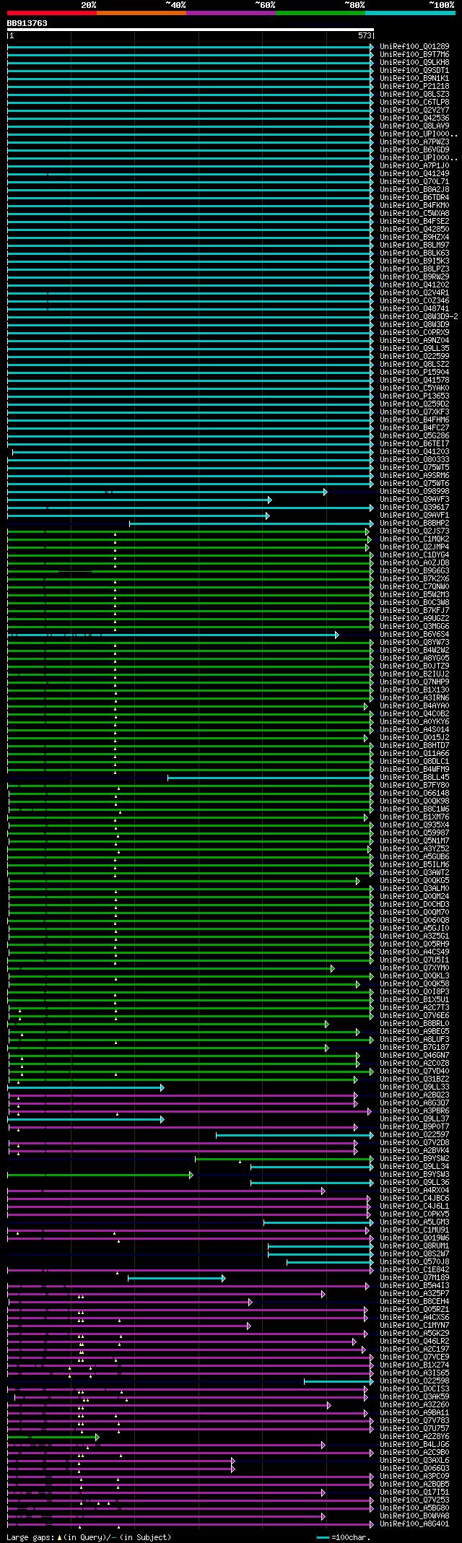Open hit UniRef100_Q9LKH8
This screenshot has width=462, height=1543.
pos(414,62)
